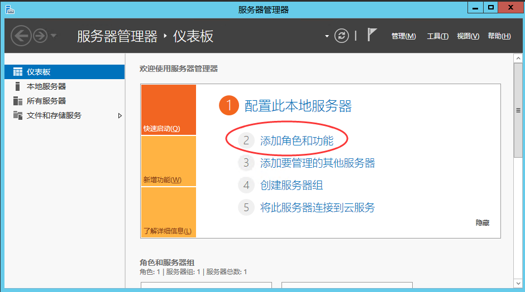Select the 新增功能(W) tile
The width and height of the screenshot is (525, 292).
coord(169,161)
